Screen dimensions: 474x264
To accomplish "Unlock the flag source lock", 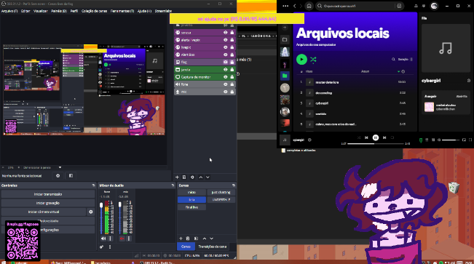I will [x=232, y=62].
